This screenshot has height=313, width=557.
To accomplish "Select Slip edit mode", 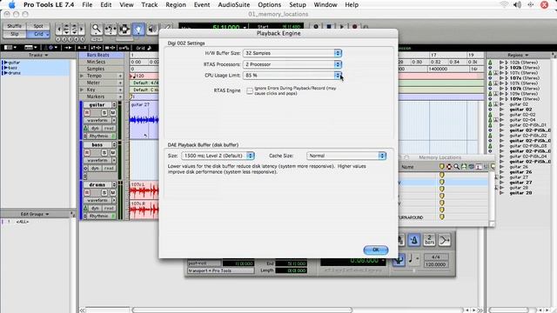I will click(x=15, y=34).
